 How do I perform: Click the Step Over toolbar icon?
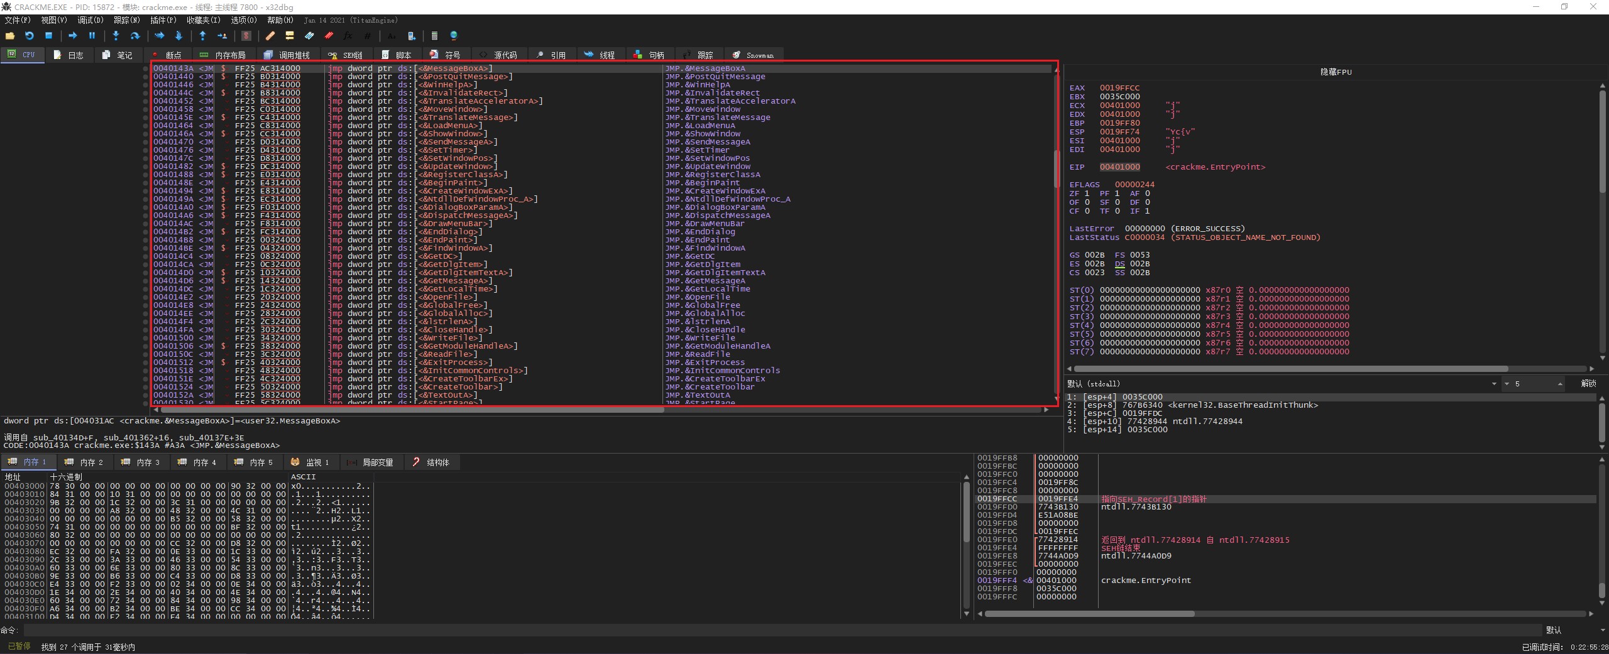tap(135, 36)
